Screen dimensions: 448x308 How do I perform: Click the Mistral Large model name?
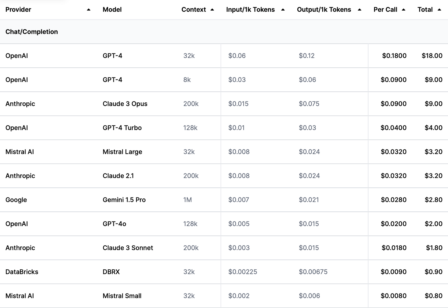[122, 152]
